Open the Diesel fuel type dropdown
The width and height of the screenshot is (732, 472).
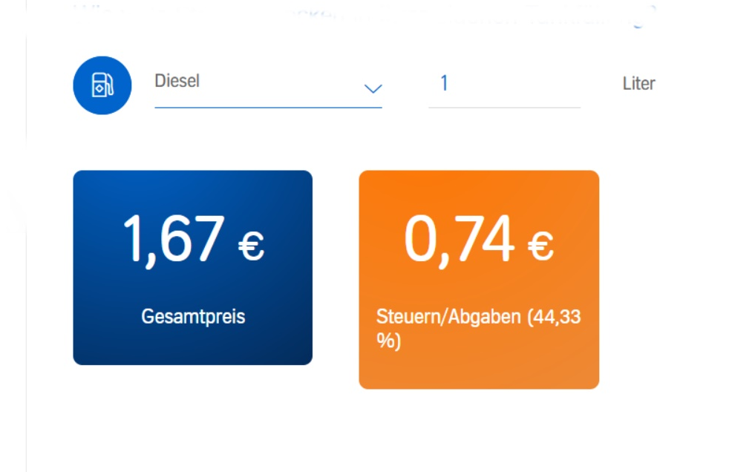tap(268, 87)
